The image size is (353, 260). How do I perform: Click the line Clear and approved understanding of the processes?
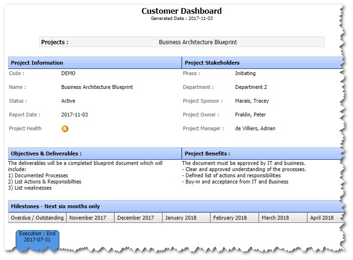tap(244, 169)
